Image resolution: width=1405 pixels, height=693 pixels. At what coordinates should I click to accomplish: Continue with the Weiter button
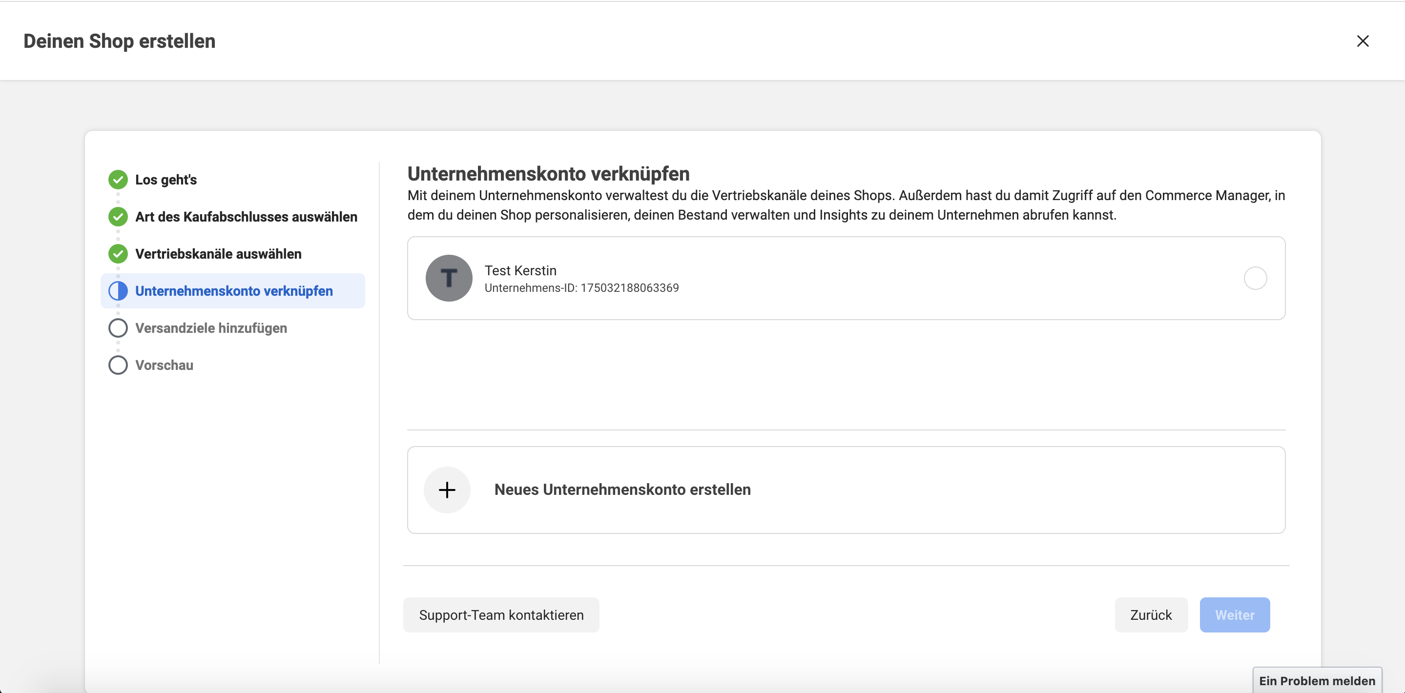click(1235, 615)
